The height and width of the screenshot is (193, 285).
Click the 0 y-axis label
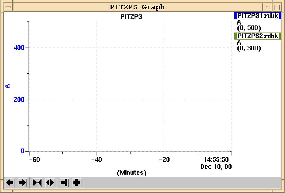[22, 151]
